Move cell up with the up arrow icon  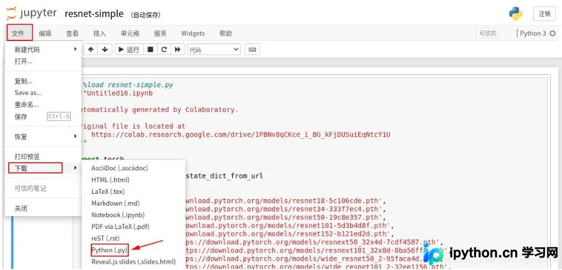pyautogui.click(x=91, y=49)
